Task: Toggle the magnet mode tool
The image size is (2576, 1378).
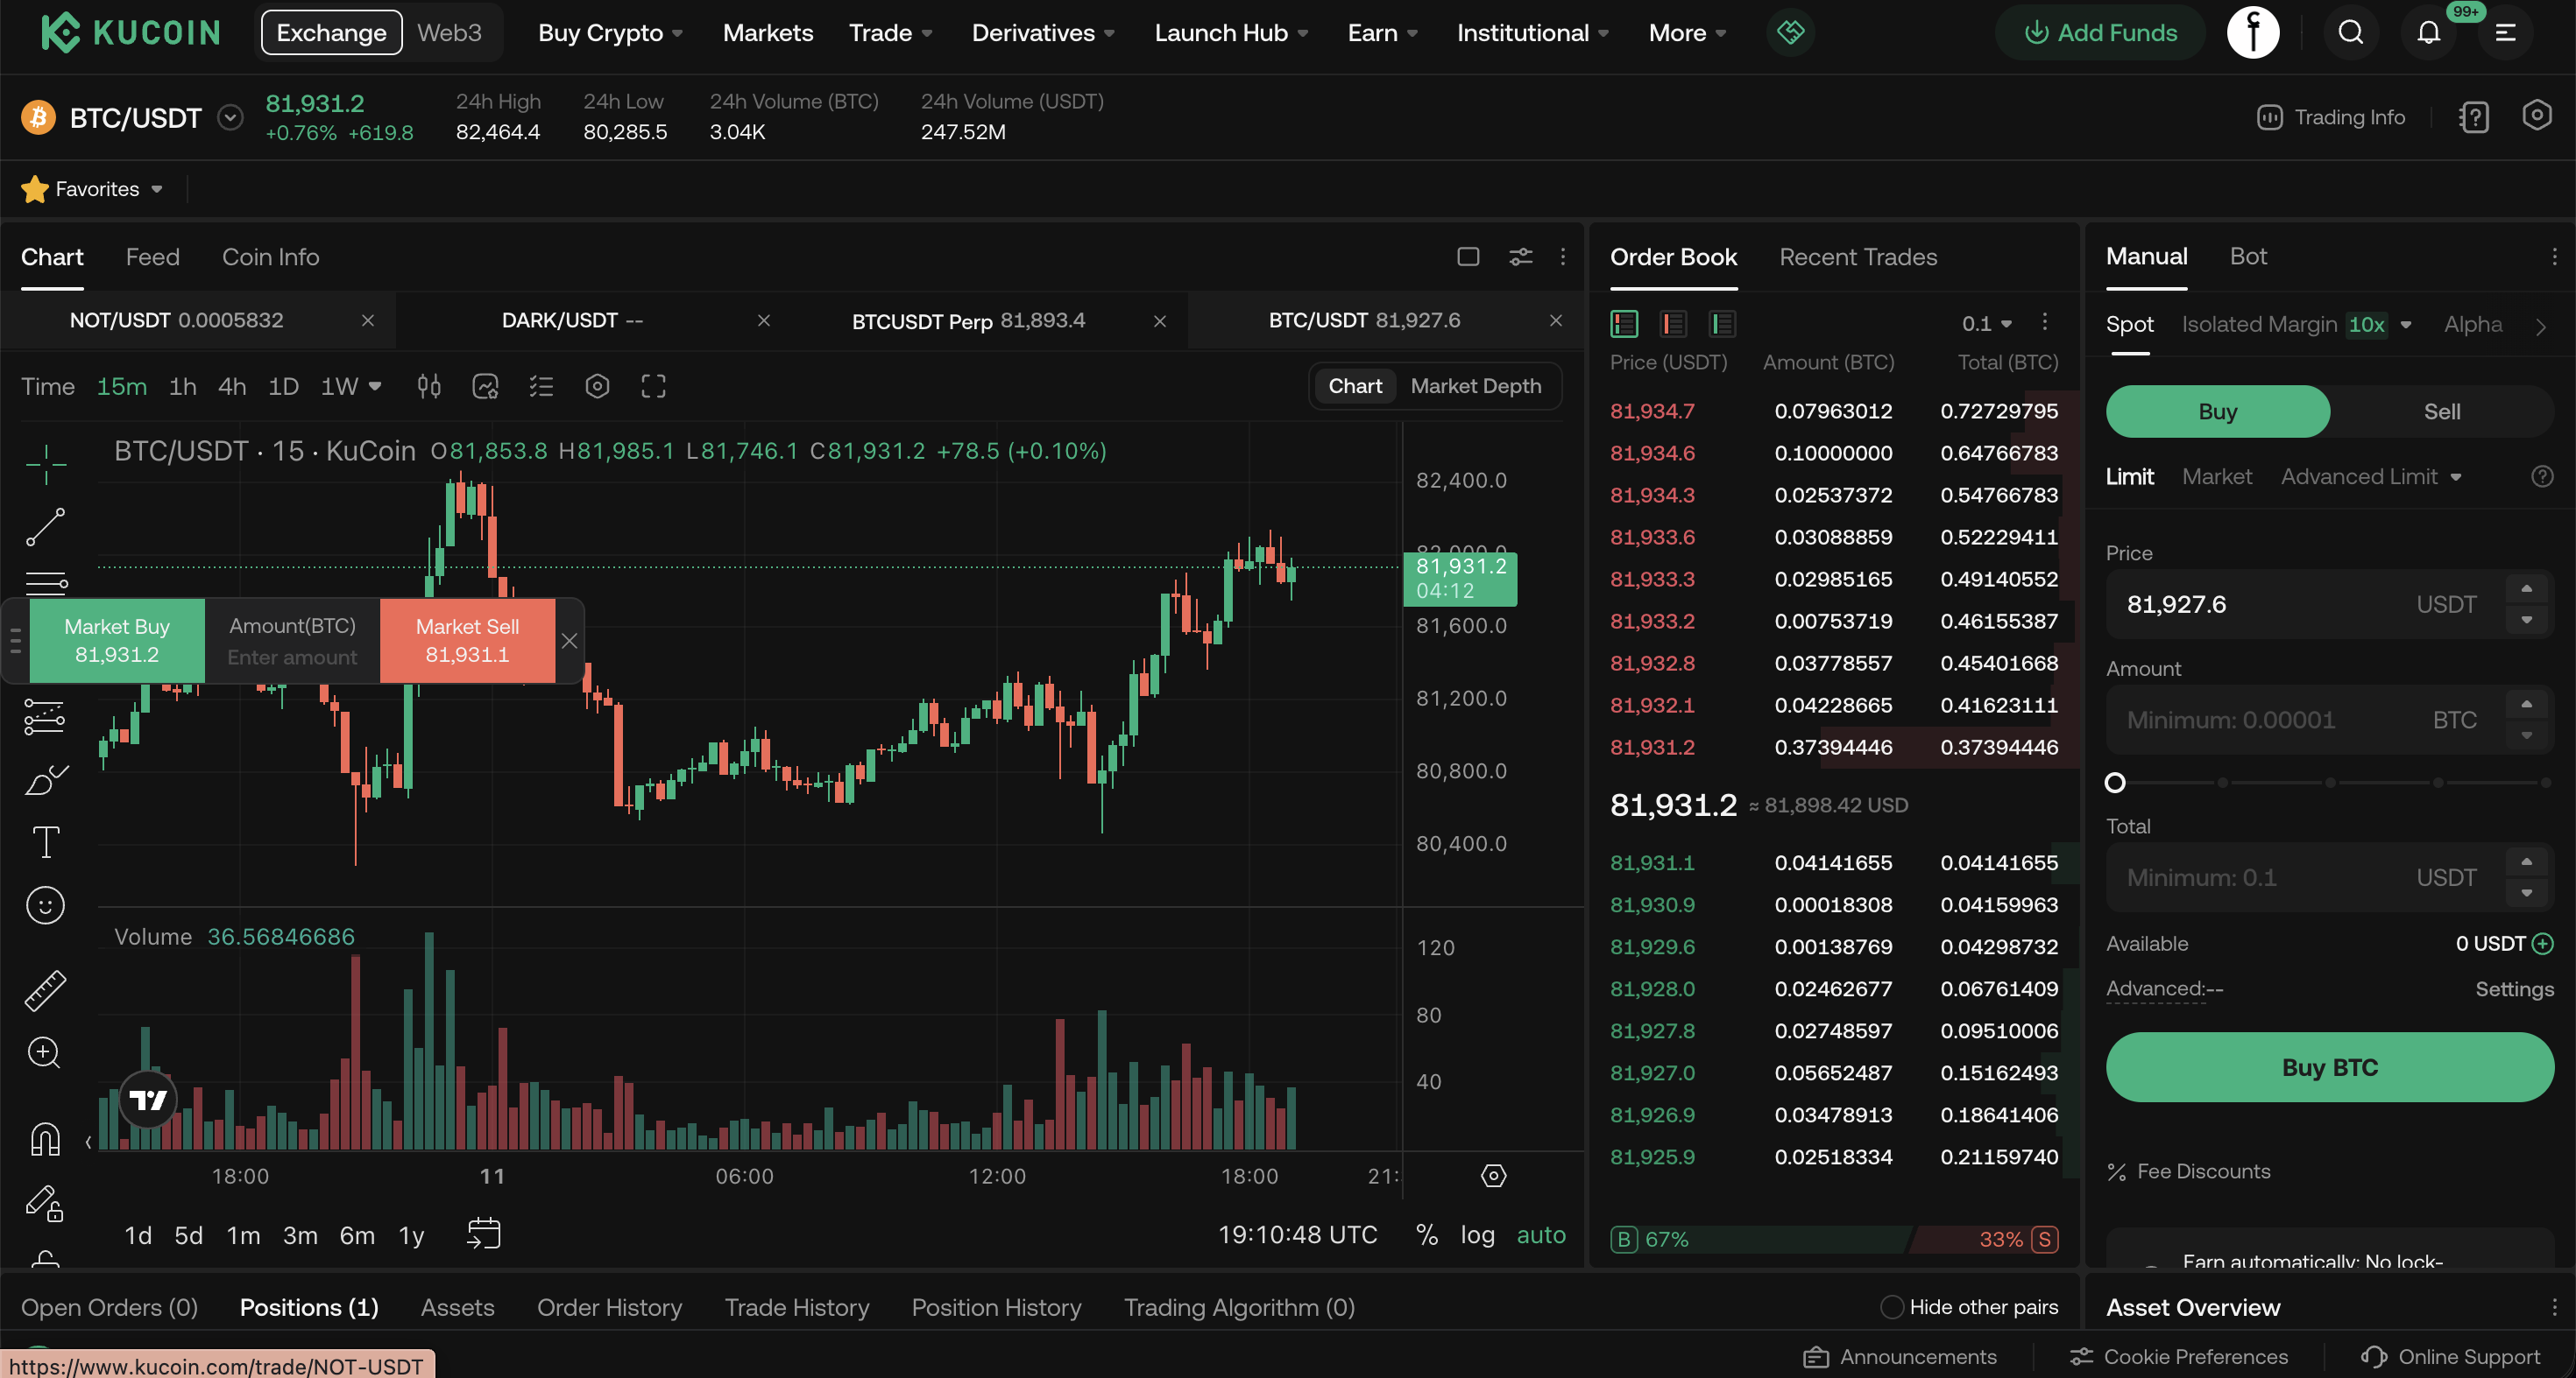Action: pos(45,1138)
